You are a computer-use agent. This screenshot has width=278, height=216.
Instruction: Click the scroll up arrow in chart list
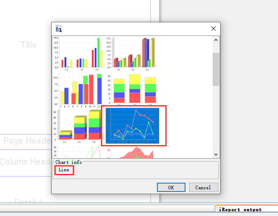pyautogui.click(x=216, y=40)
